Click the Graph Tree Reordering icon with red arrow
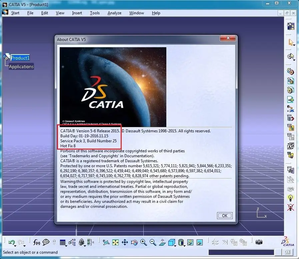This screenshot has width=299, height=259. (x=290, y=118)
